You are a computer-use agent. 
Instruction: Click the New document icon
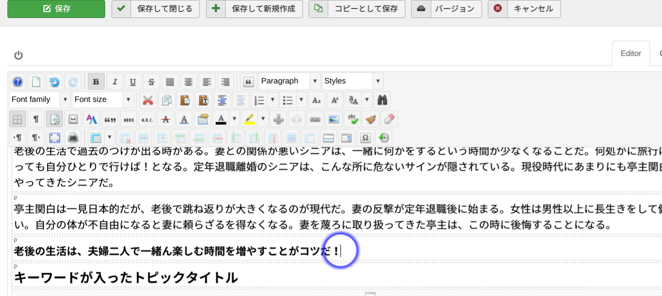(x=36, y=81)
